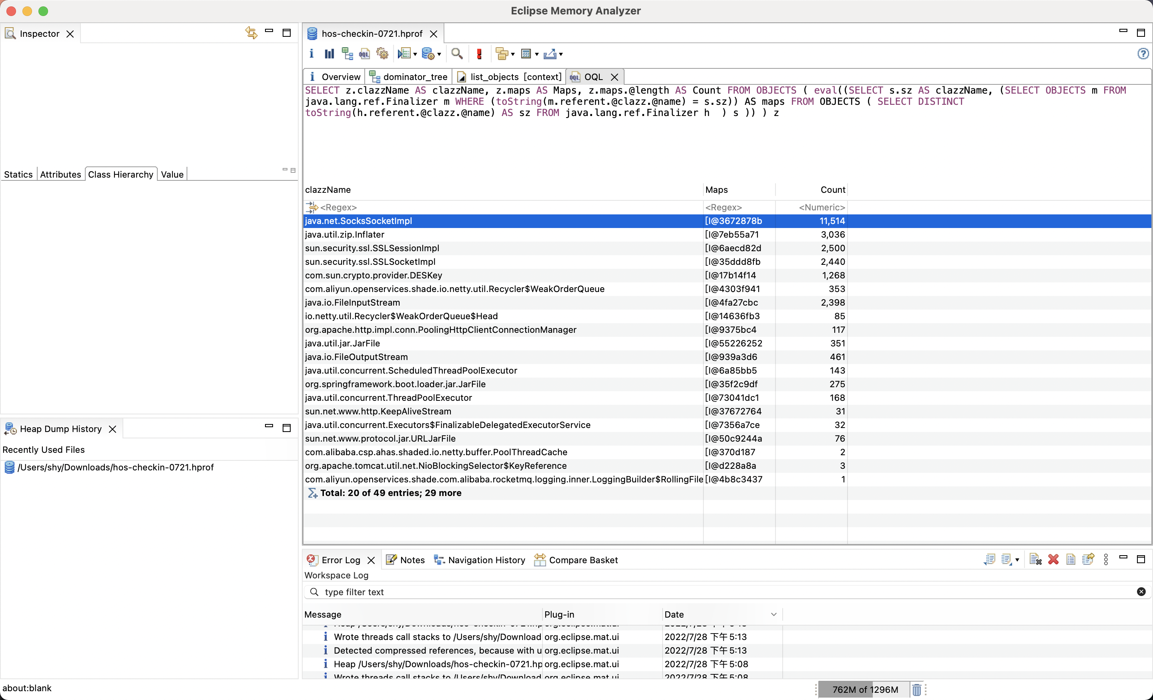This screenshot has height=700, width=1153.
Task: Select the search icon in the toolbar
Action: click(x=457, y=53)
